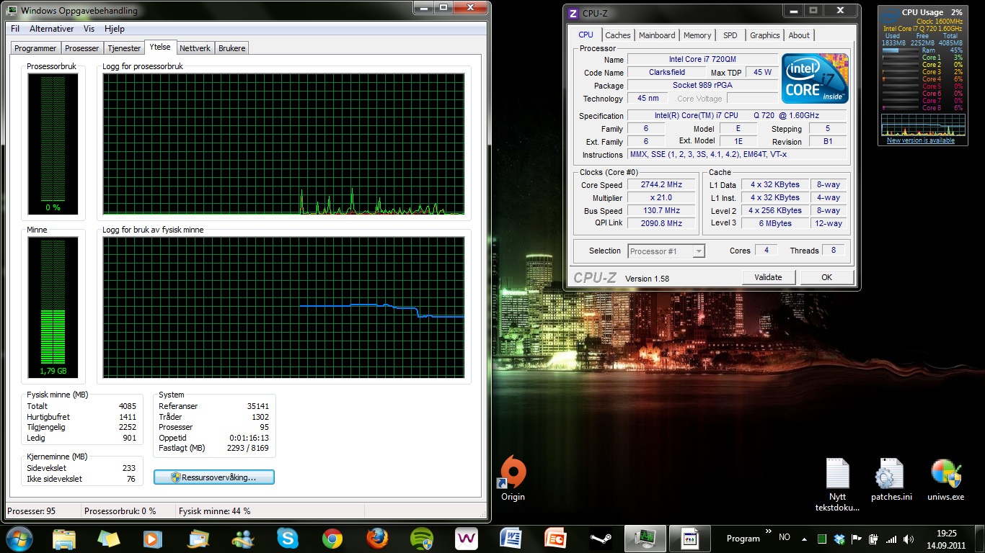Launch Skype from the taskbar

coord(288,539)
